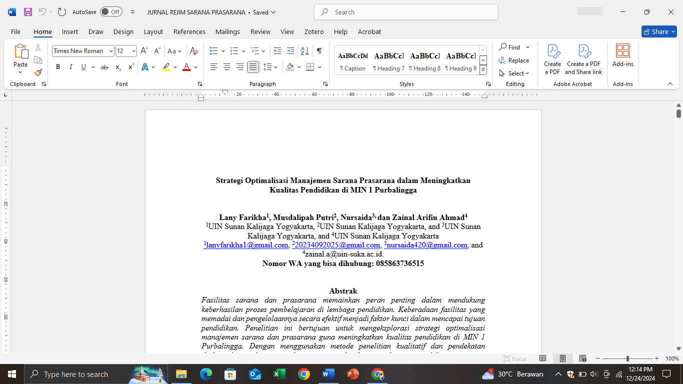Open the Zotero tab
This screenshot has width=683, height=384.
coord(314,31)
